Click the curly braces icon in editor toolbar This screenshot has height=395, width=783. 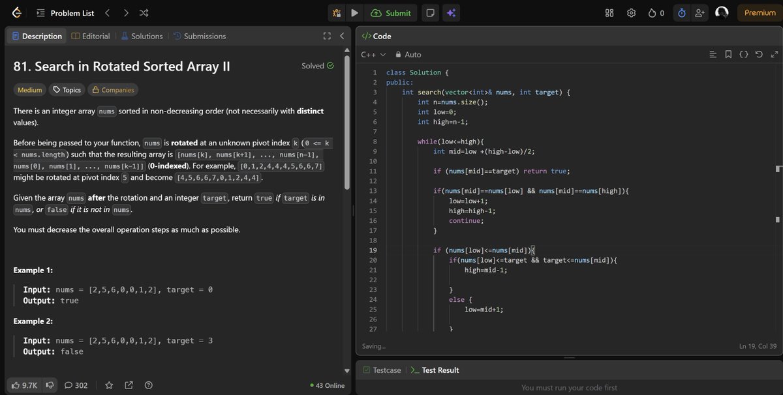coord(744,54)
